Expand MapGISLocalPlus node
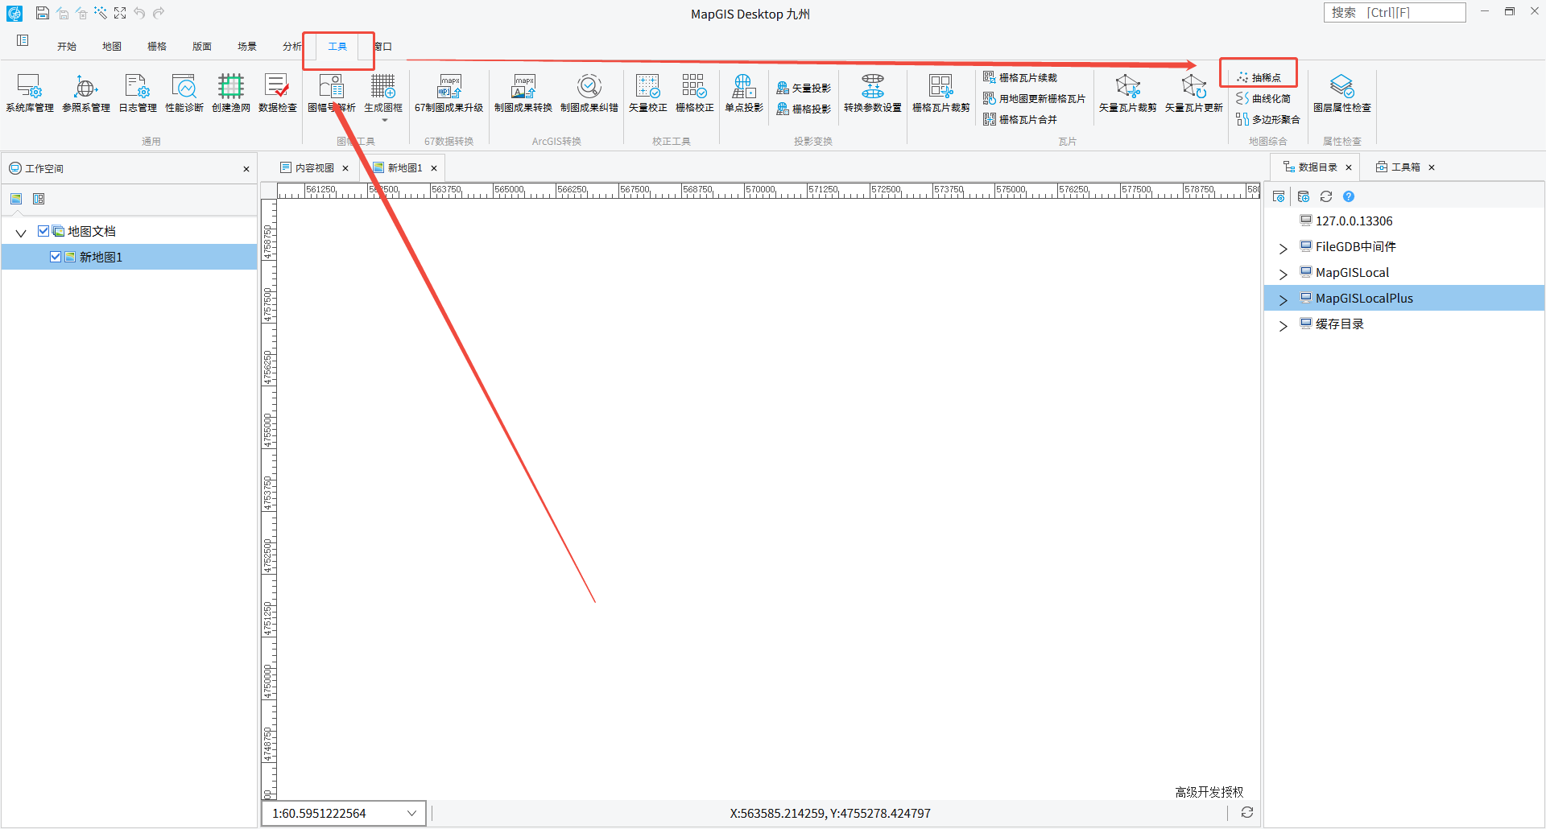Screen dimensions: 1546x829 [x=1284, y=299]
